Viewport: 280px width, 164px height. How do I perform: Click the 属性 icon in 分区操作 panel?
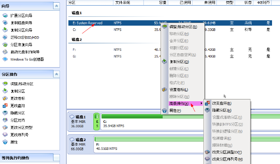[5, 142]
